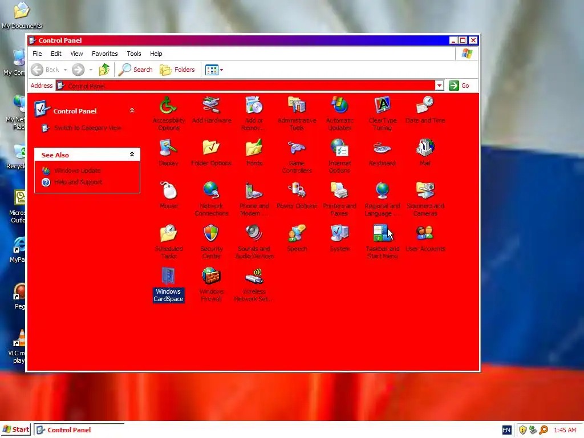Expand the Address bar dropdown

439,86
